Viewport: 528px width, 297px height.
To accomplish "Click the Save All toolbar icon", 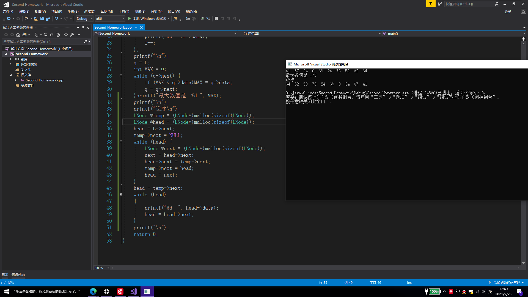I will click(48, 19).
